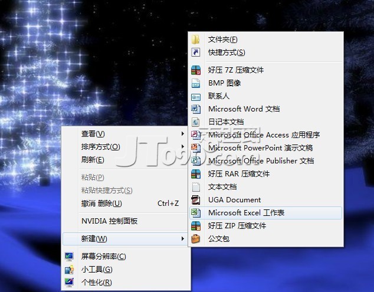This screenshot has height=292, width=374.
Task: Click the Word document icon
Action: click(196, 109)
